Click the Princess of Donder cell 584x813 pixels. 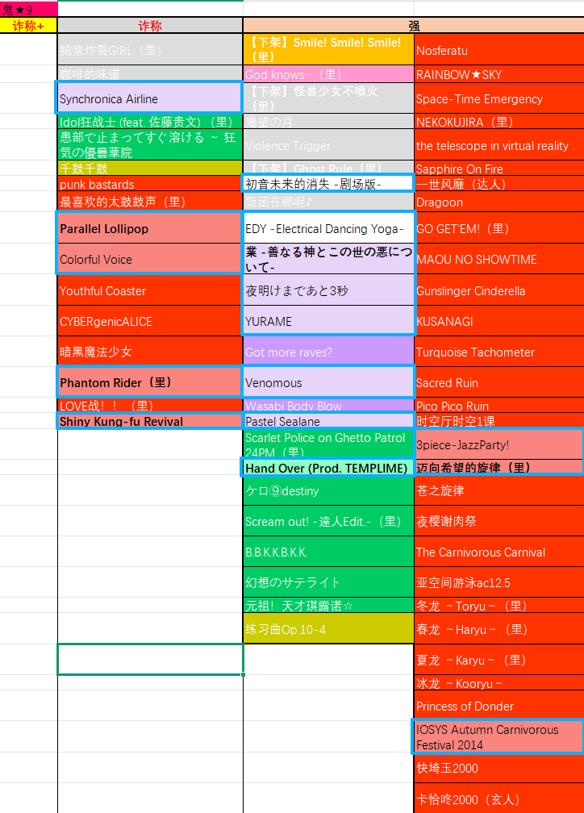click(x=498, y=706)
